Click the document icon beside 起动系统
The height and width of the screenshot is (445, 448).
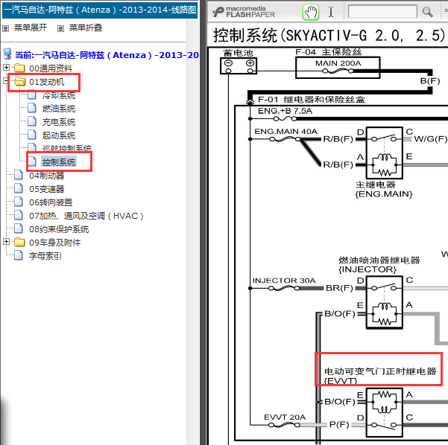32,135
